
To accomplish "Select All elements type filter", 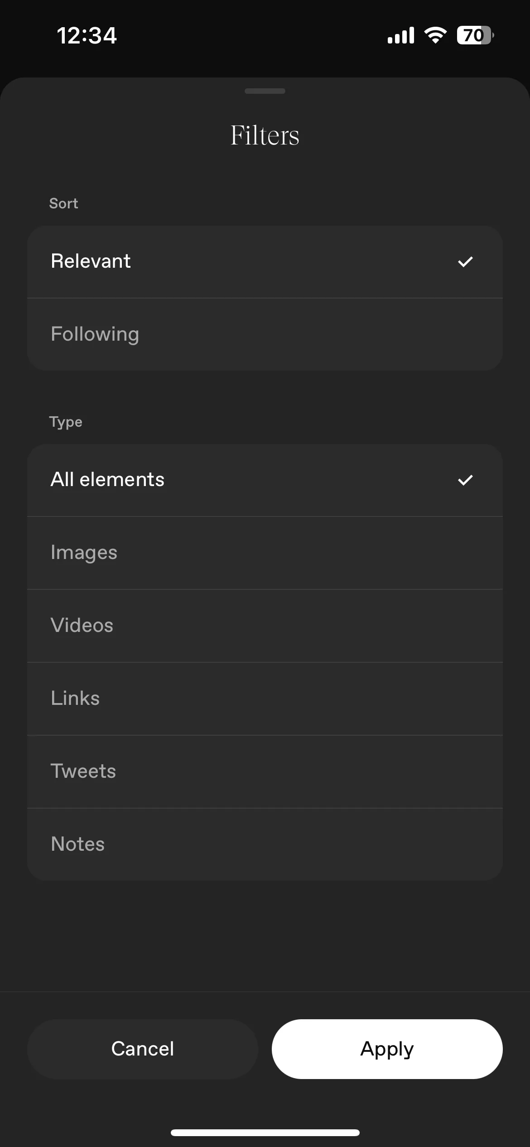I will [265, 480].
